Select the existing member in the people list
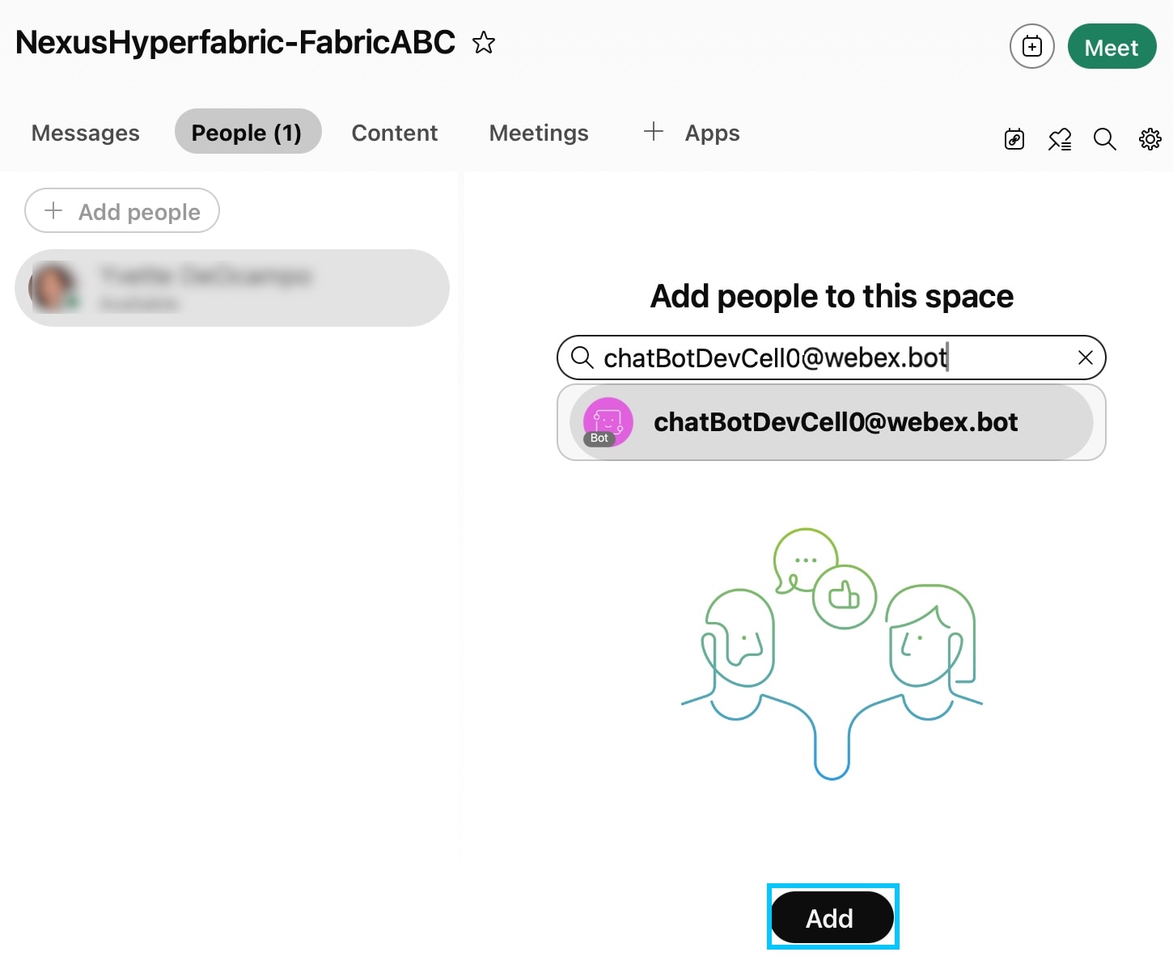Viewport: 1173px width, 969px height. coord(231,287)
